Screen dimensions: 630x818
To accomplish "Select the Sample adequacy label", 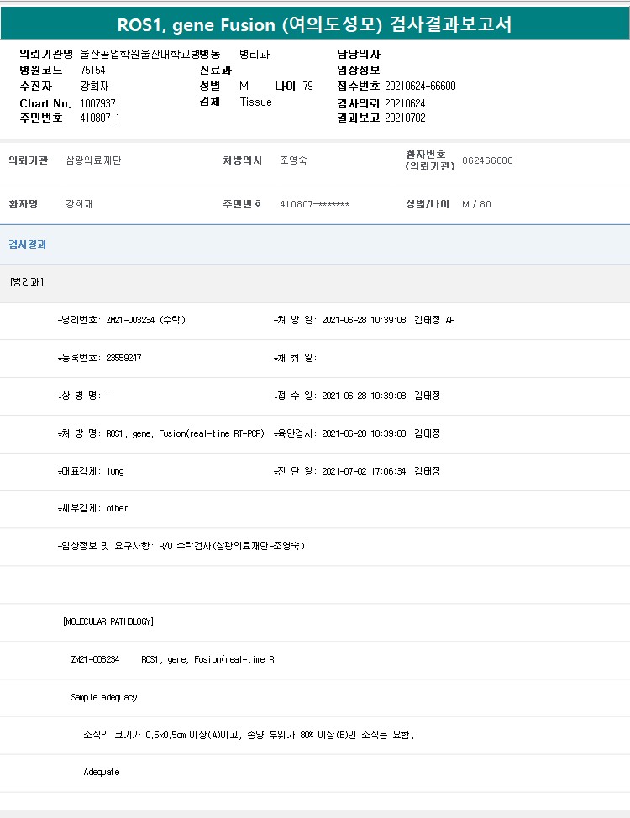I will click(x=104, y=697).
